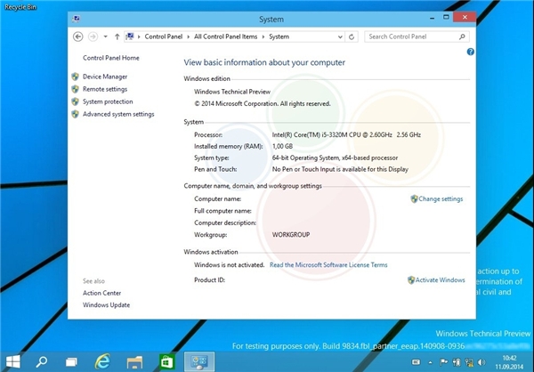534x372 pixels.
Task: Open the Store app from the taskbar
Action: tap(167, 362)
